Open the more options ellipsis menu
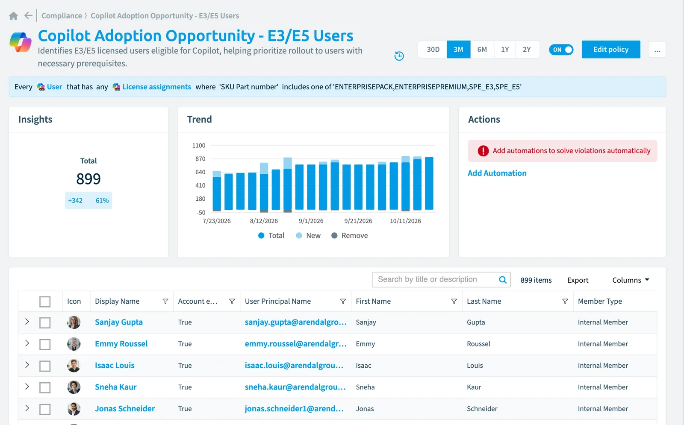This screenshot has width=684, height=425. pos(657,50)
